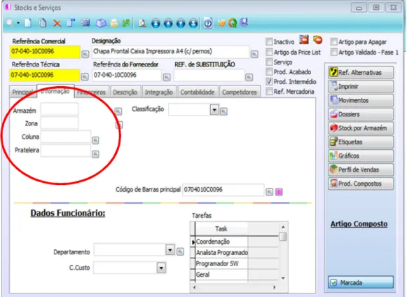Image resolution: width=407 pixels, height=297 pixels.
Task: Click the Etiquetas button
Action: point(361,142)
